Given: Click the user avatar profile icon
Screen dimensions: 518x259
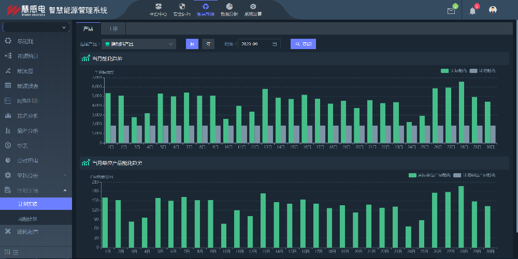Looking at the screenshot, I should coord(493,10).
